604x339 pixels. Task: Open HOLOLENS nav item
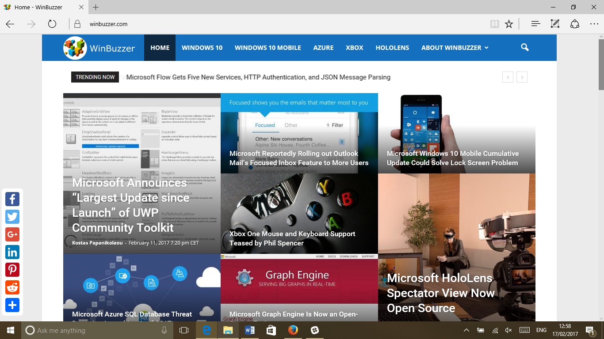point(392,48)
